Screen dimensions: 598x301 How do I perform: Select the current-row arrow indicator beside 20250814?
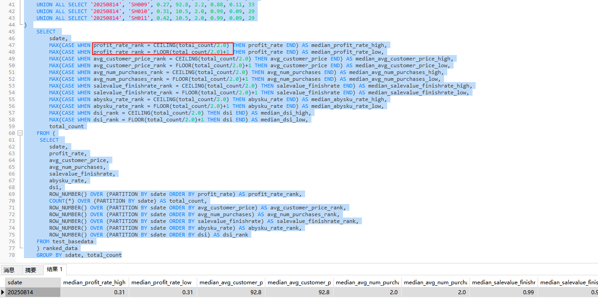[3, 292]
